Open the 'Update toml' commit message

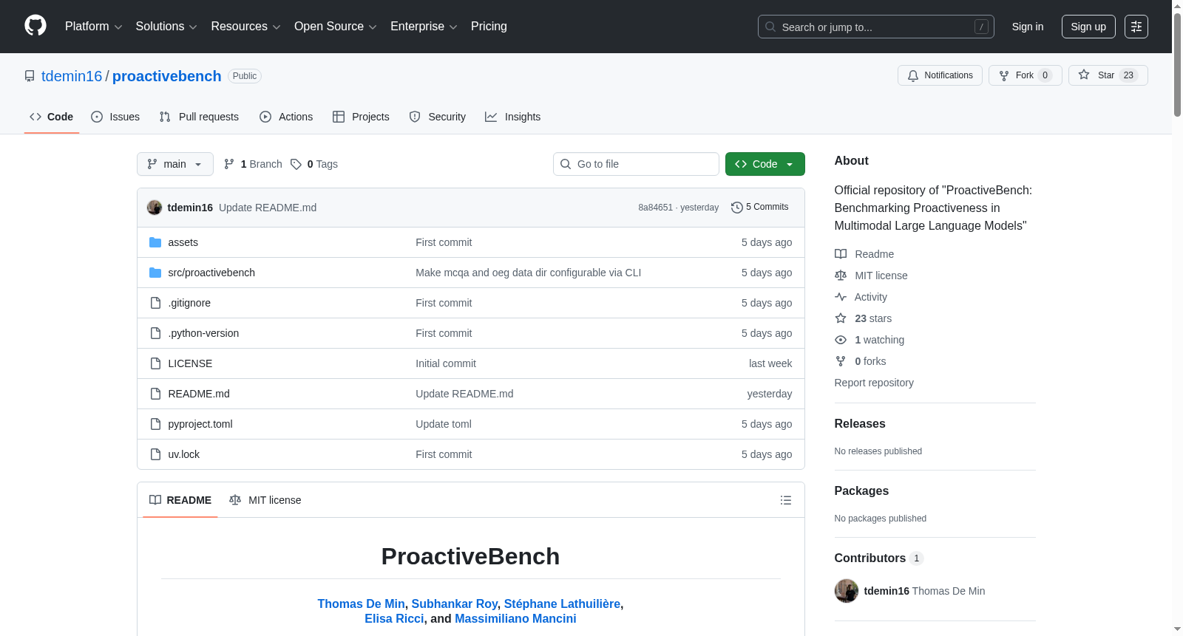click(444, 424)
